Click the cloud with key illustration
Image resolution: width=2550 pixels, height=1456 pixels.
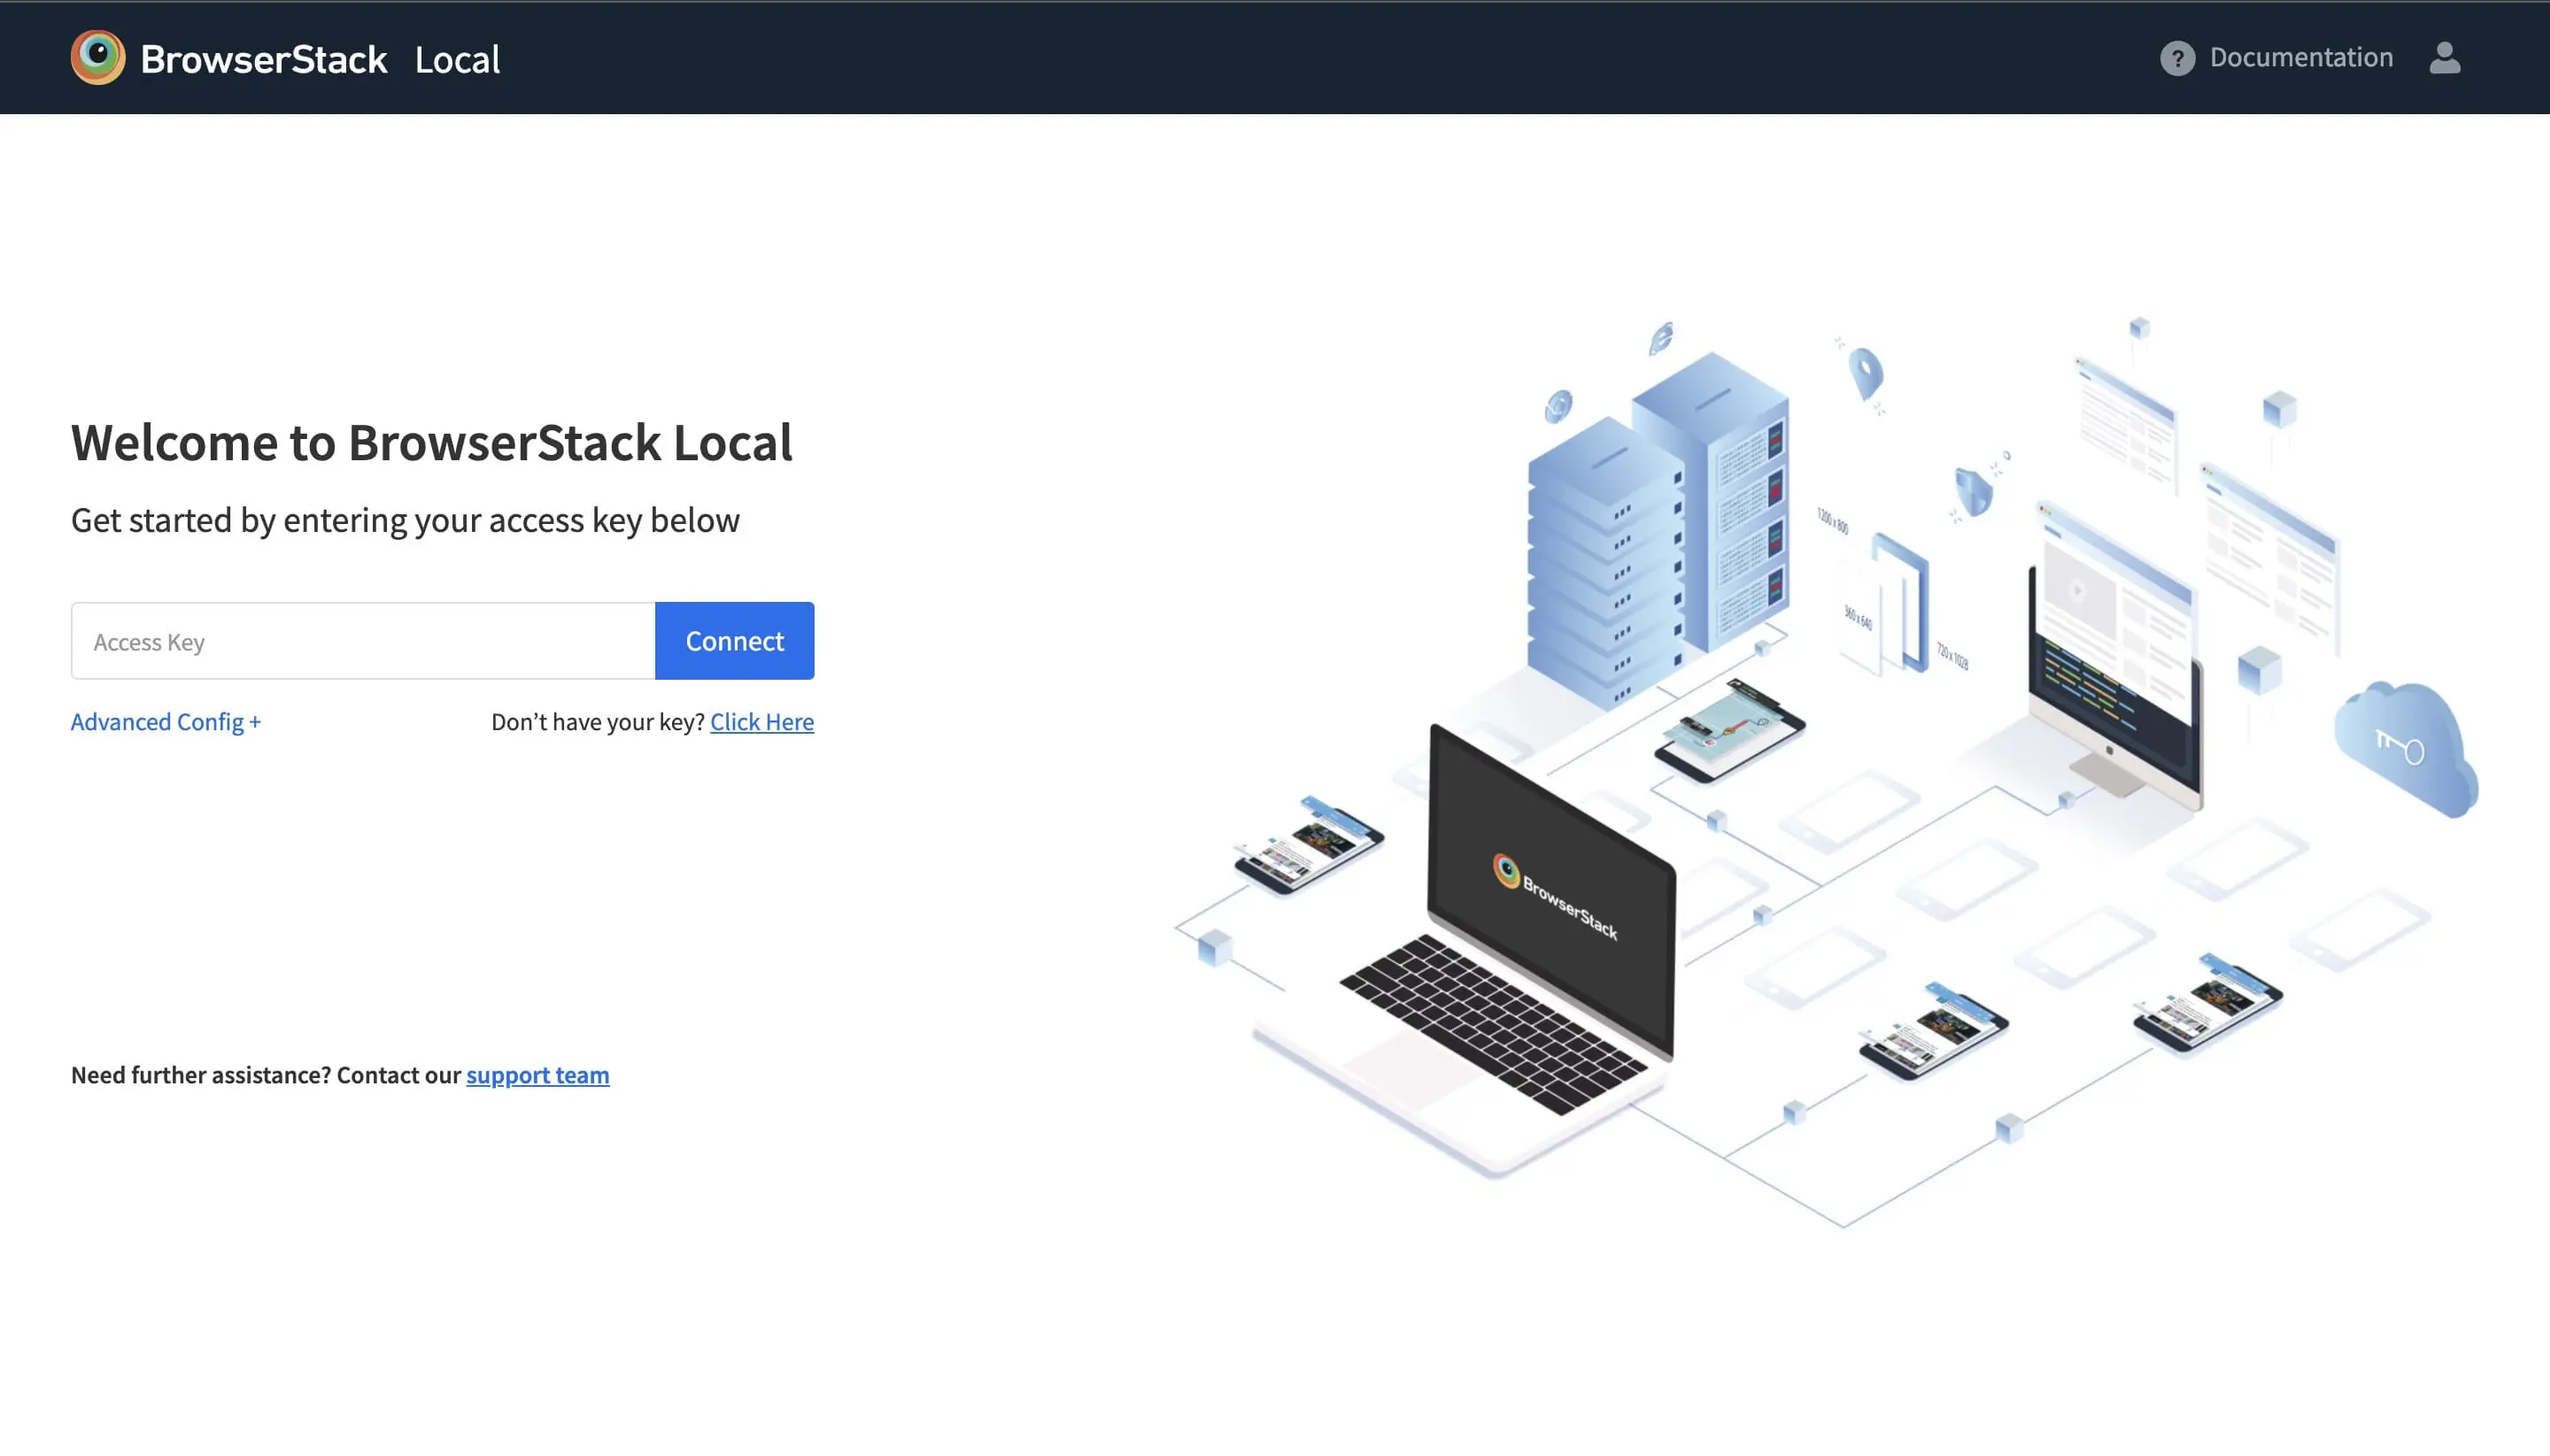coord(2405,748)
